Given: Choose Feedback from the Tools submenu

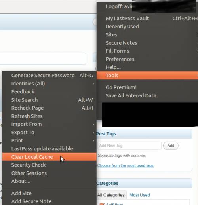Looking at the screenshot, I should point(49,92).
